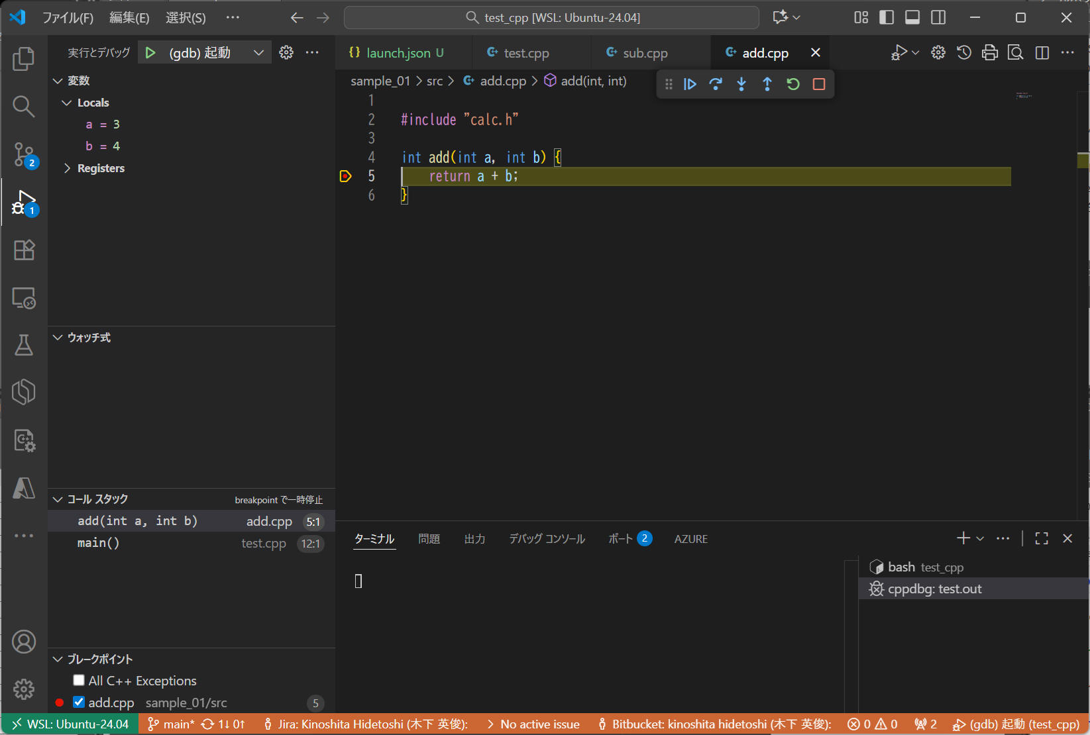Click the split editor icon in the editor toolbar
Image resolution: width=1090 pixels, height=735 pixels.
coord(1042,52)
